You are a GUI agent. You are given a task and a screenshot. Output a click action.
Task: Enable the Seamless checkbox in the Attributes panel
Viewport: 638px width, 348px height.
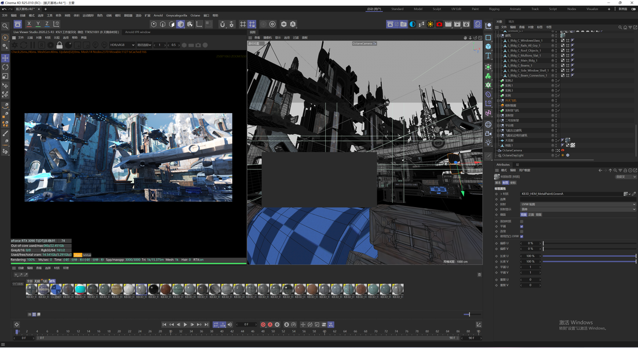point(522,231)
